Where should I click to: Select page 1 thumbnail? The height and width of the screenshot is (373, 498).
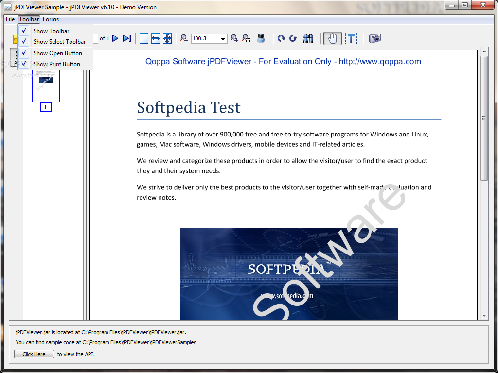click(46, 85)
